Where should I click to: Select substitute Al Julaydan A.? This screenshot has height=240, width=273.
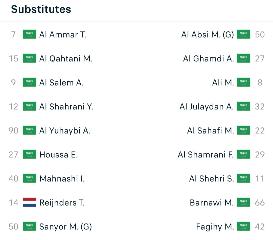[207, 107]
